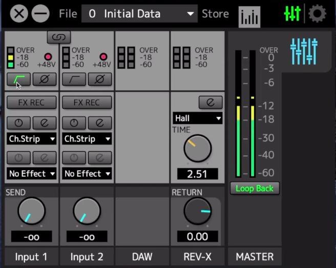Open REV-X reverb edit window
336x268 pixels.
(x=211, y=102)
